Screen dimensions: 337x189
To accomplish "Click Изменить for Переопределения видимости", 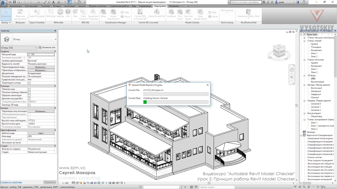I will click(41, 67).
